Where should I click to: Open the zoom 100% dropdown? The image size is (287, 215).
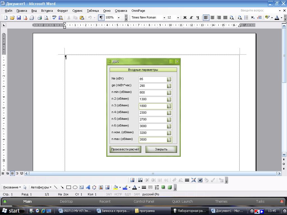[x=119, y=18]
